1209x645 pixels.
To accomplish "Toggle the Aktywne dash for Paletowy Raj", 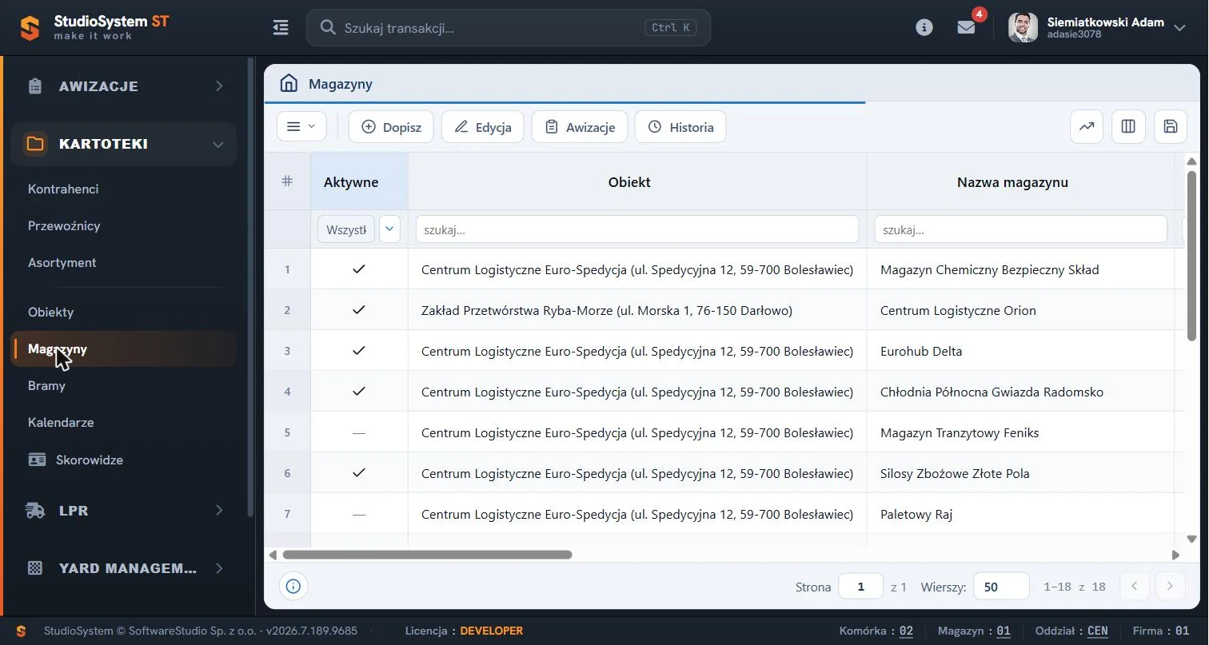I will pyautogui.click(x=359, y=514).
